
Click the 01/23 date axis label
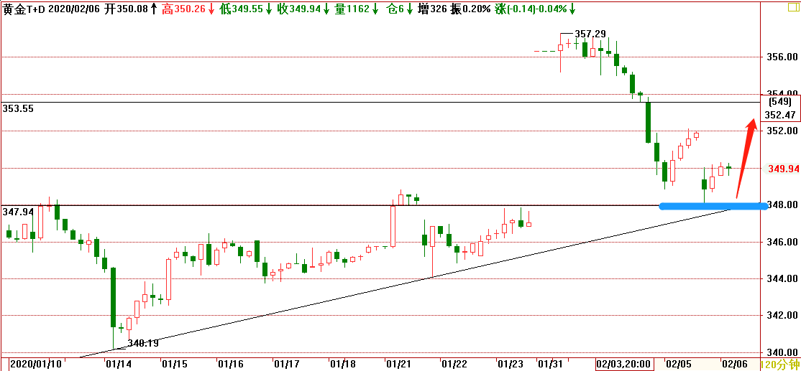[x=510, y=365]
